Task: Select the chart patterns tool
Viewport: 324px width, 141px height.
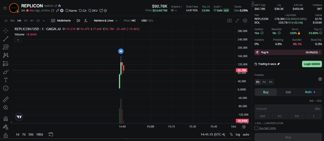Action: click(x=6, y=55)
